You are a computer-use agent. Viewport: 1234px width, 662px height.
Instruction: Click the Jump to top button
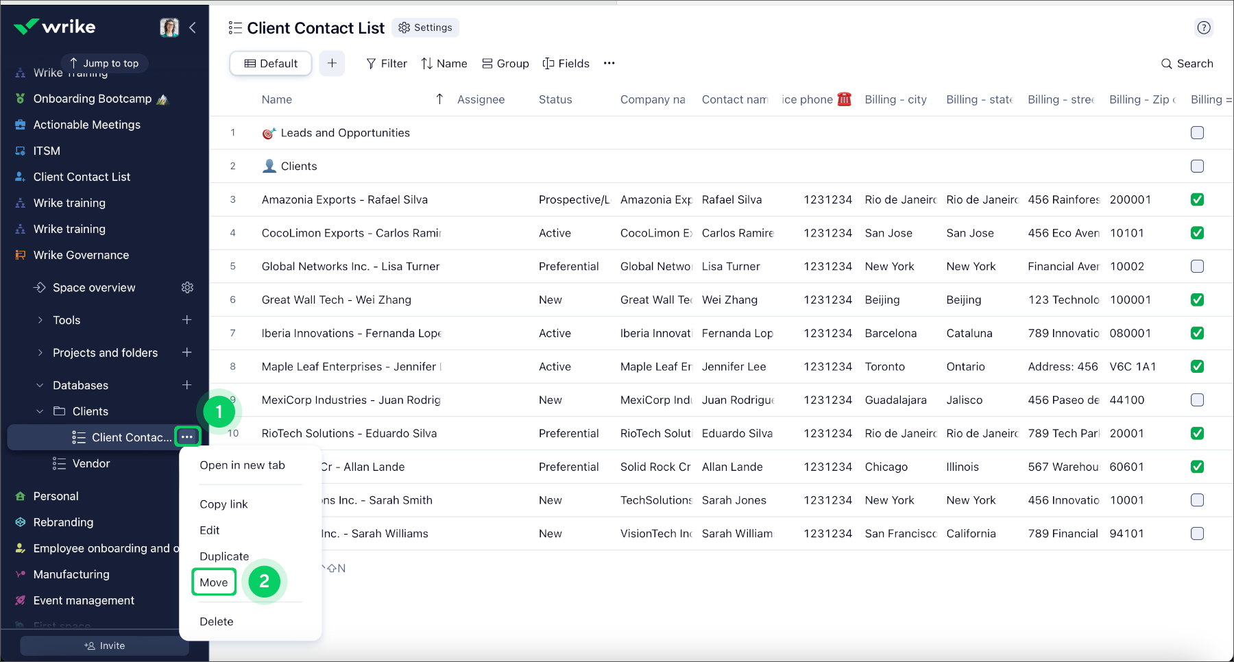[x=104, y=63]
